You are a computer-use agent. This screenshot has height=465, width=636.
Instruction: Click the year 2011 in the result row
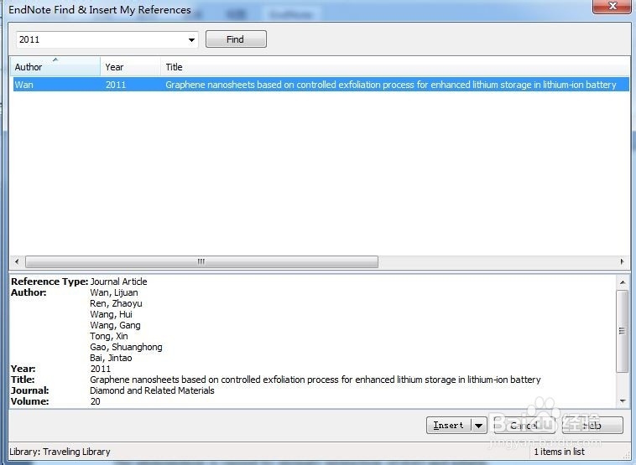point(116,85)
